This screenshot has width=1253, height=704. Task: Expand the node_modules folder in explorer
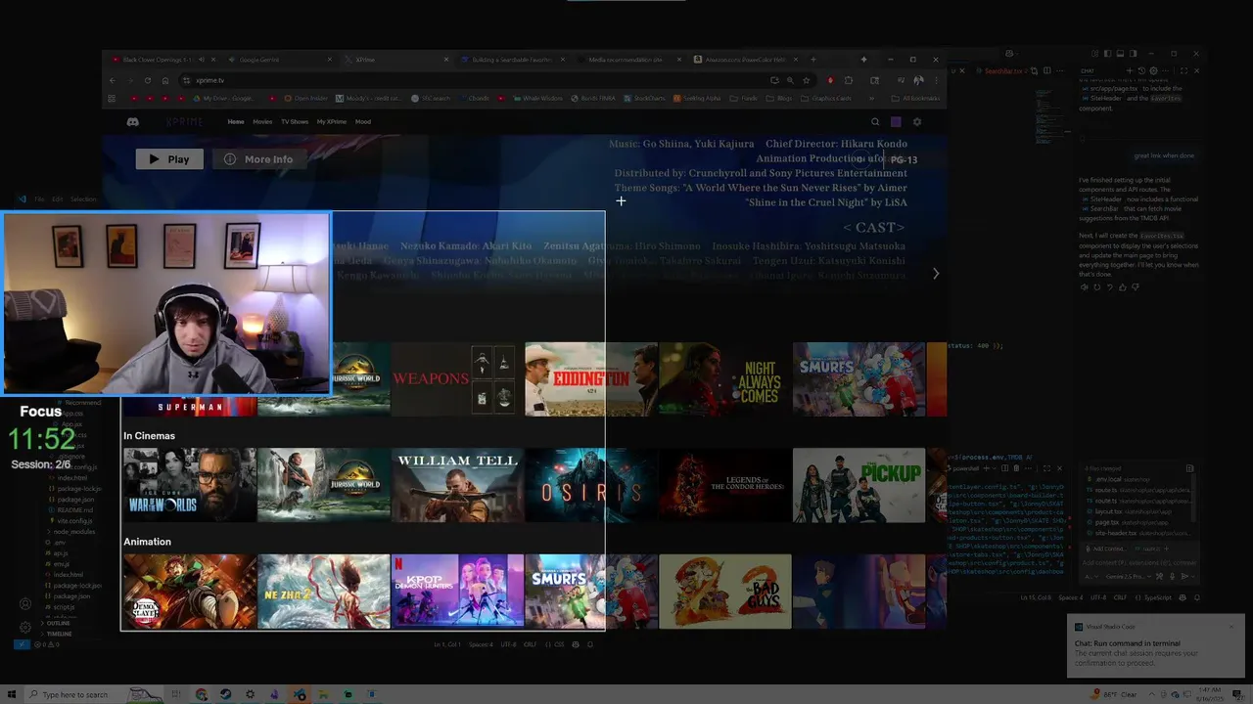(73, 531)
